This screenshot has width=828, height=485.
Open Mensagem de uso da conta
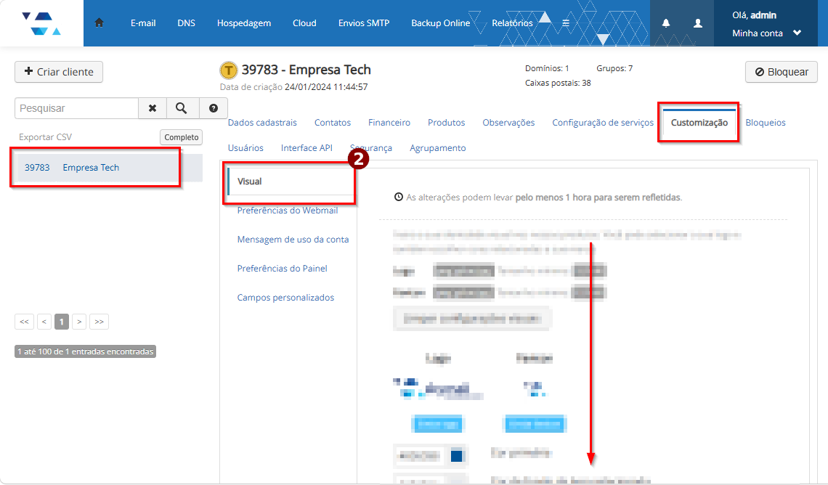[293, 239]
